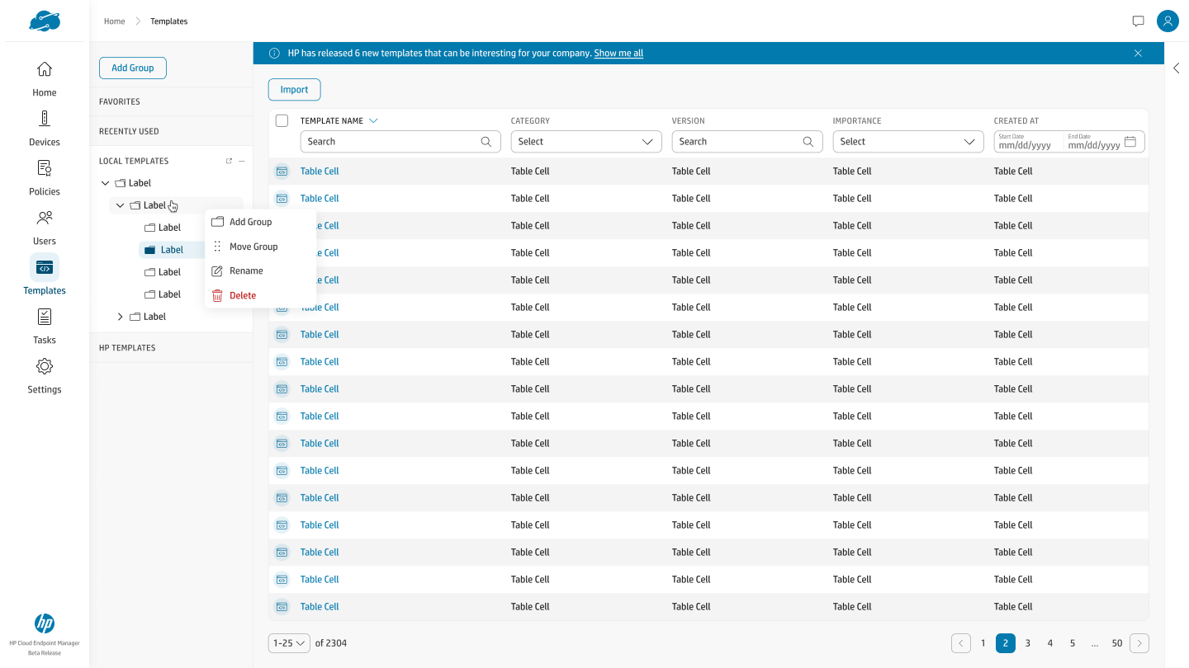1189x668 pixels.
Task: Focus the Template Name search field
Action: [x=400, y=142]
